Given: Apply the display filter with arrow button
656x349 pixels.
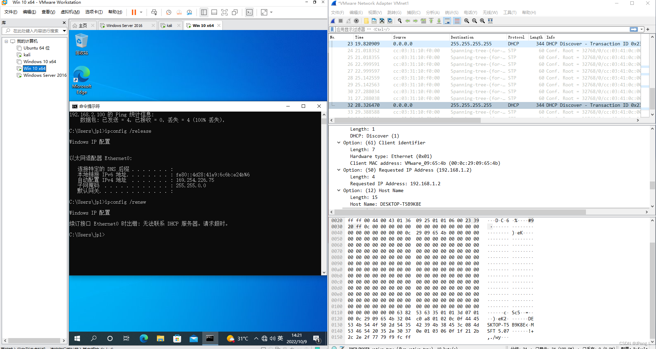Looking at the screenshot, I should [634, 29].
